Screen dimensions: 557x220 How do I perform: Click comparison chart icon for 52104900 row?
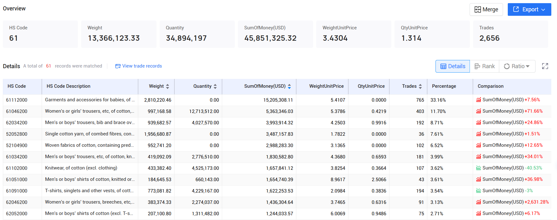point(479,145)
